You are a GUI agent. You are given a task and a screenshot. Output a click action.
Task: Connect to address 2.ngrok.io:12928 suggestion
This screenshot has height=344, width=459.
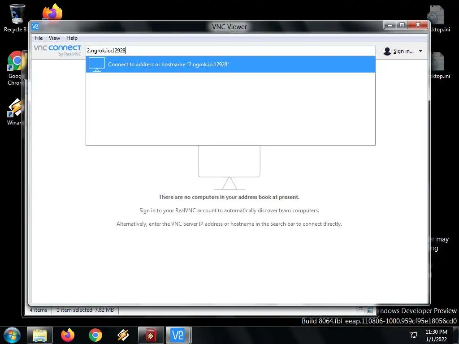[230, 64]
